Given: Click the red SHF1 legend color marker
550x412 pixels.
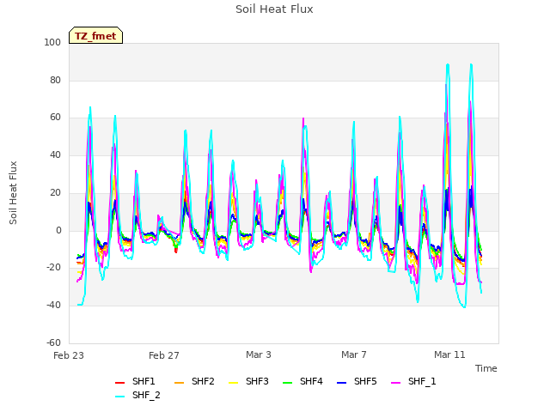Looking at the screenshot, I should tap(120, 383).
